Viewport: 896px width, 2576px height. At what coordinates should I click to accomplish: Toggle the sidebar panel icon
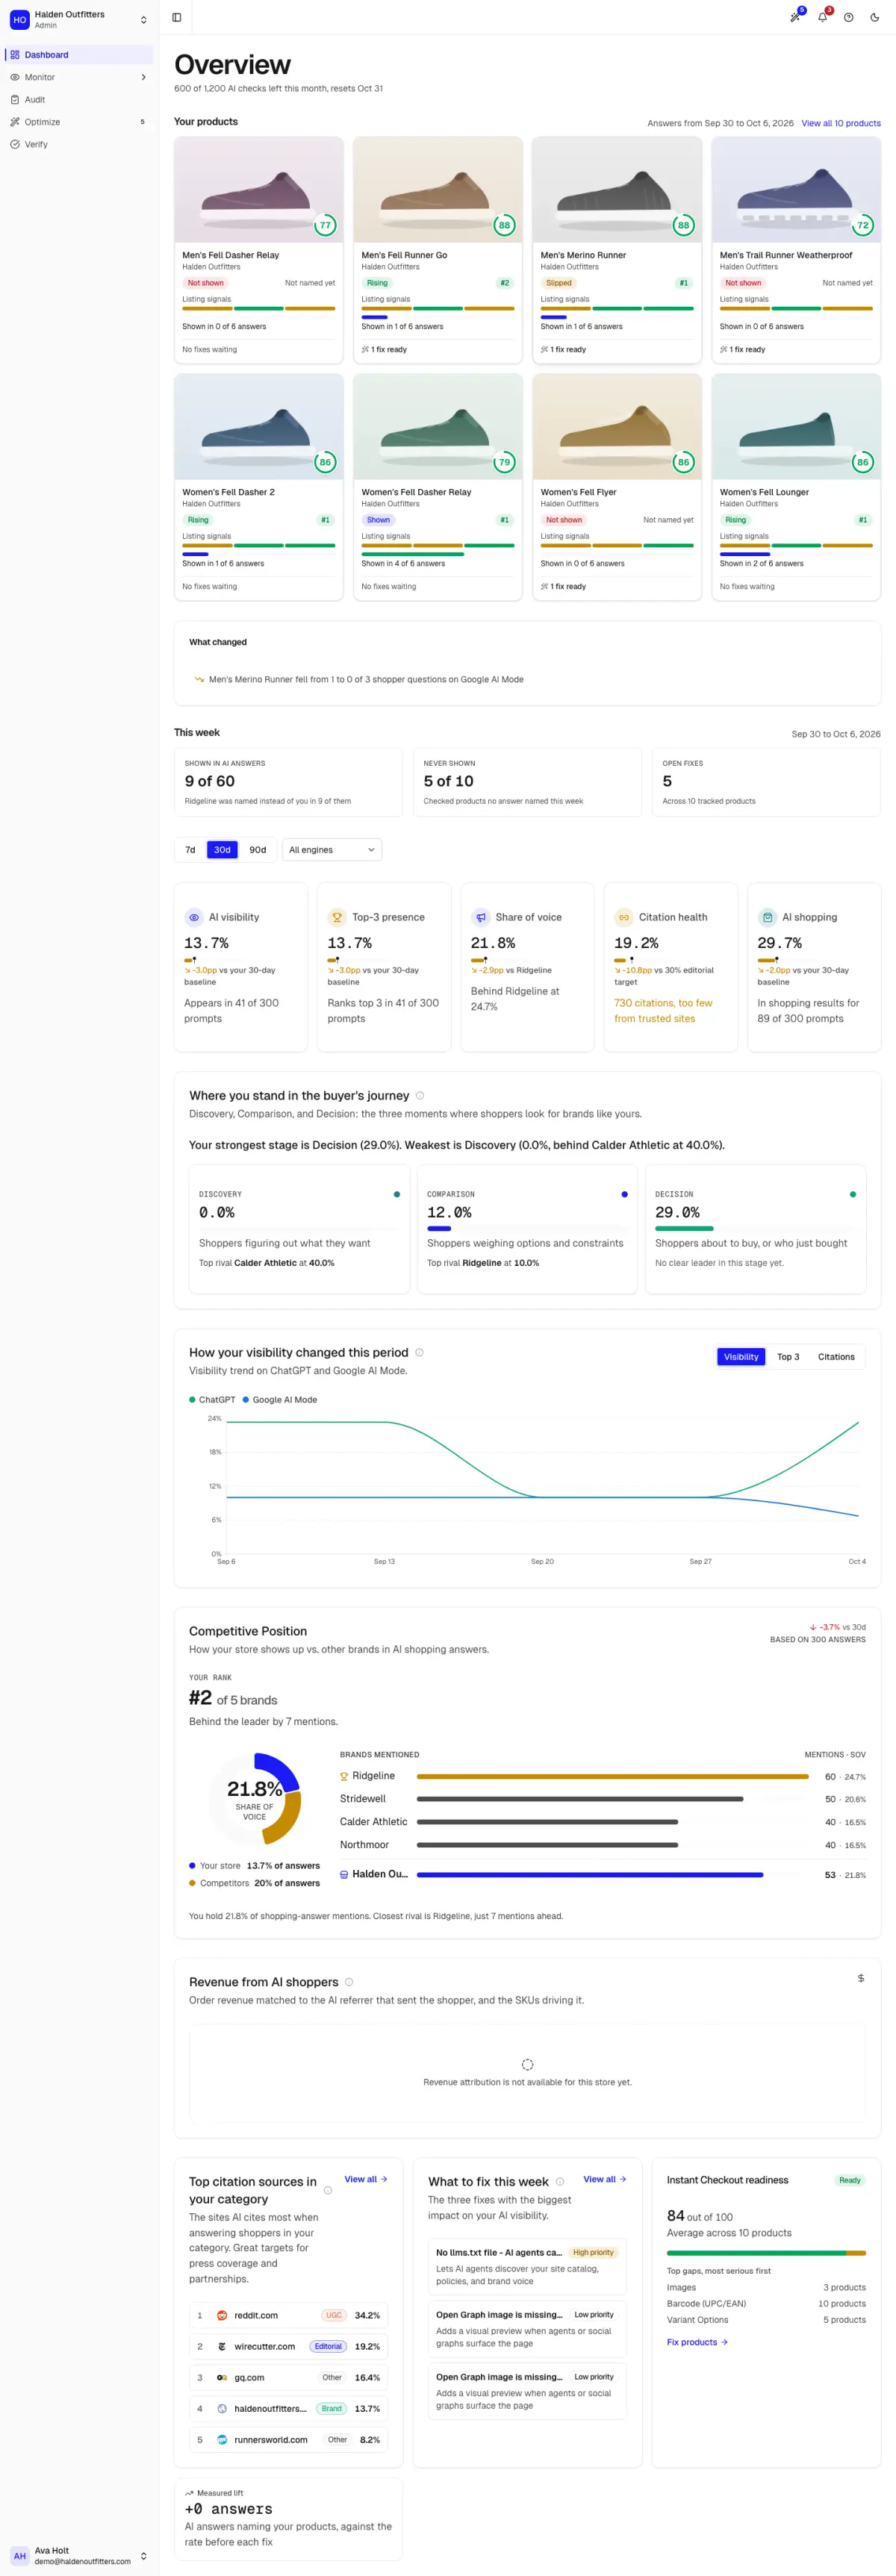(x=177, y=17)
